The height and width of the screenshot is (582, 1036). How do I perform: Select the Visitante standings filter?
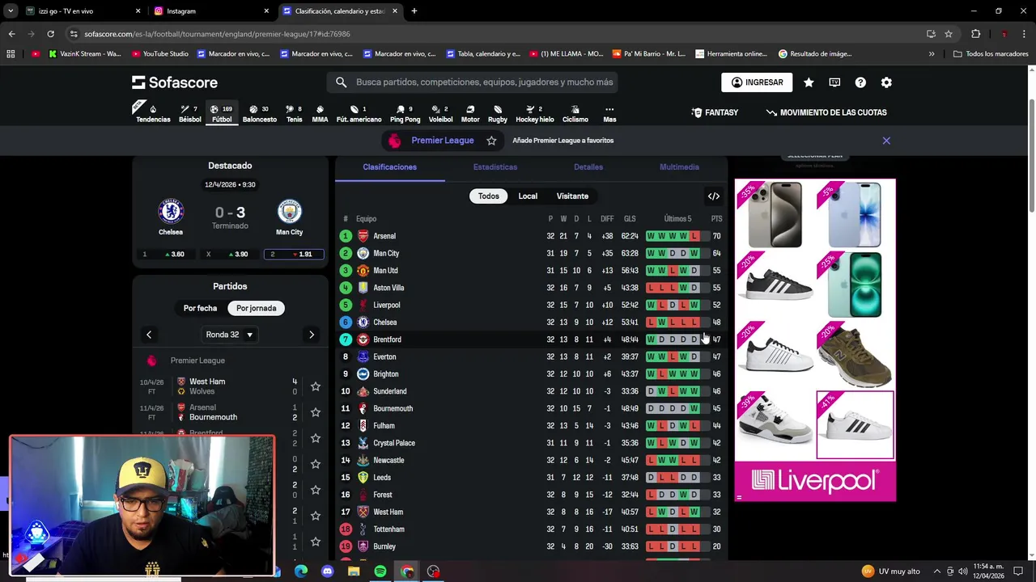pyautogui.click(x=572, y=196)
